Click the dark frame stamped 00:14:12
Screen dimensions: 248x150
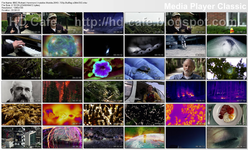point(104,46)
